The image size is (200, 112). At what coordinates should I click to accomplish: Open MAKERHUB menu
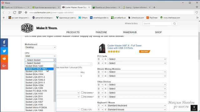pyautogui.click(x=130, y=32)
